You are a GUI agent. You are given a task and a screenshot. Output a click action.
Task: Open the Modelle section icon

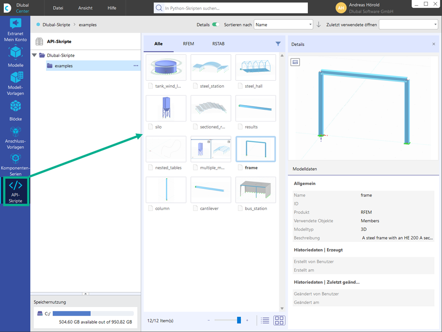15,53
